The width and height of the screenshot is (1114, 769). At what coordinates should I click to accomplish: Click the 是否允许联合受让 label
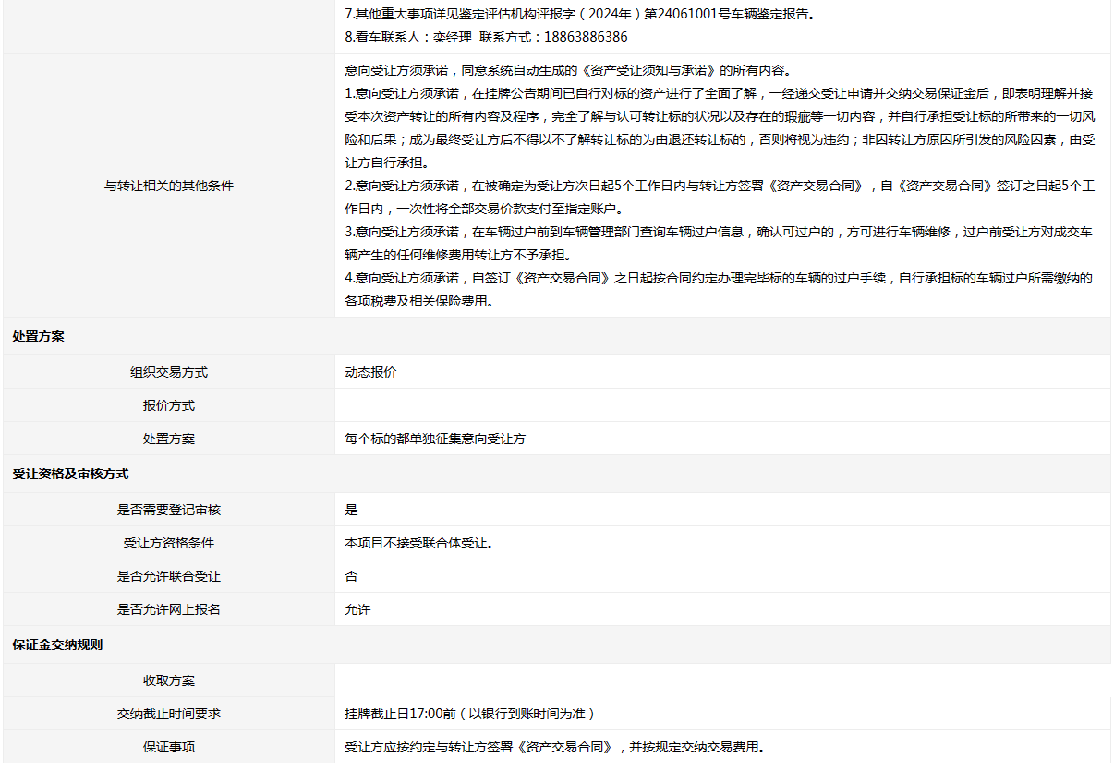[169, 576]
